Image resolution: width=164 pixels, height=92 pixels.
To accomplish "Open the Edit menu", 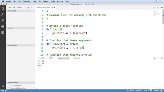I will [19, 1].
